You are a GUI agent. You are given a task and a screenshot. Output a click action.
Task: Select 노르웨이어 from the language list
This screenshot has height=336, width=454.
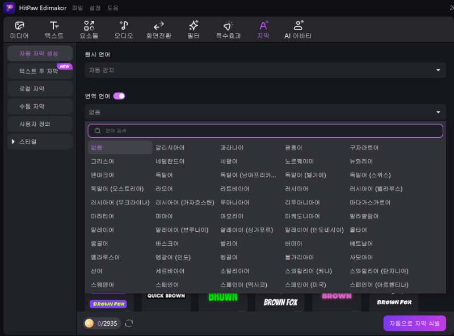(x=300, y=161)
